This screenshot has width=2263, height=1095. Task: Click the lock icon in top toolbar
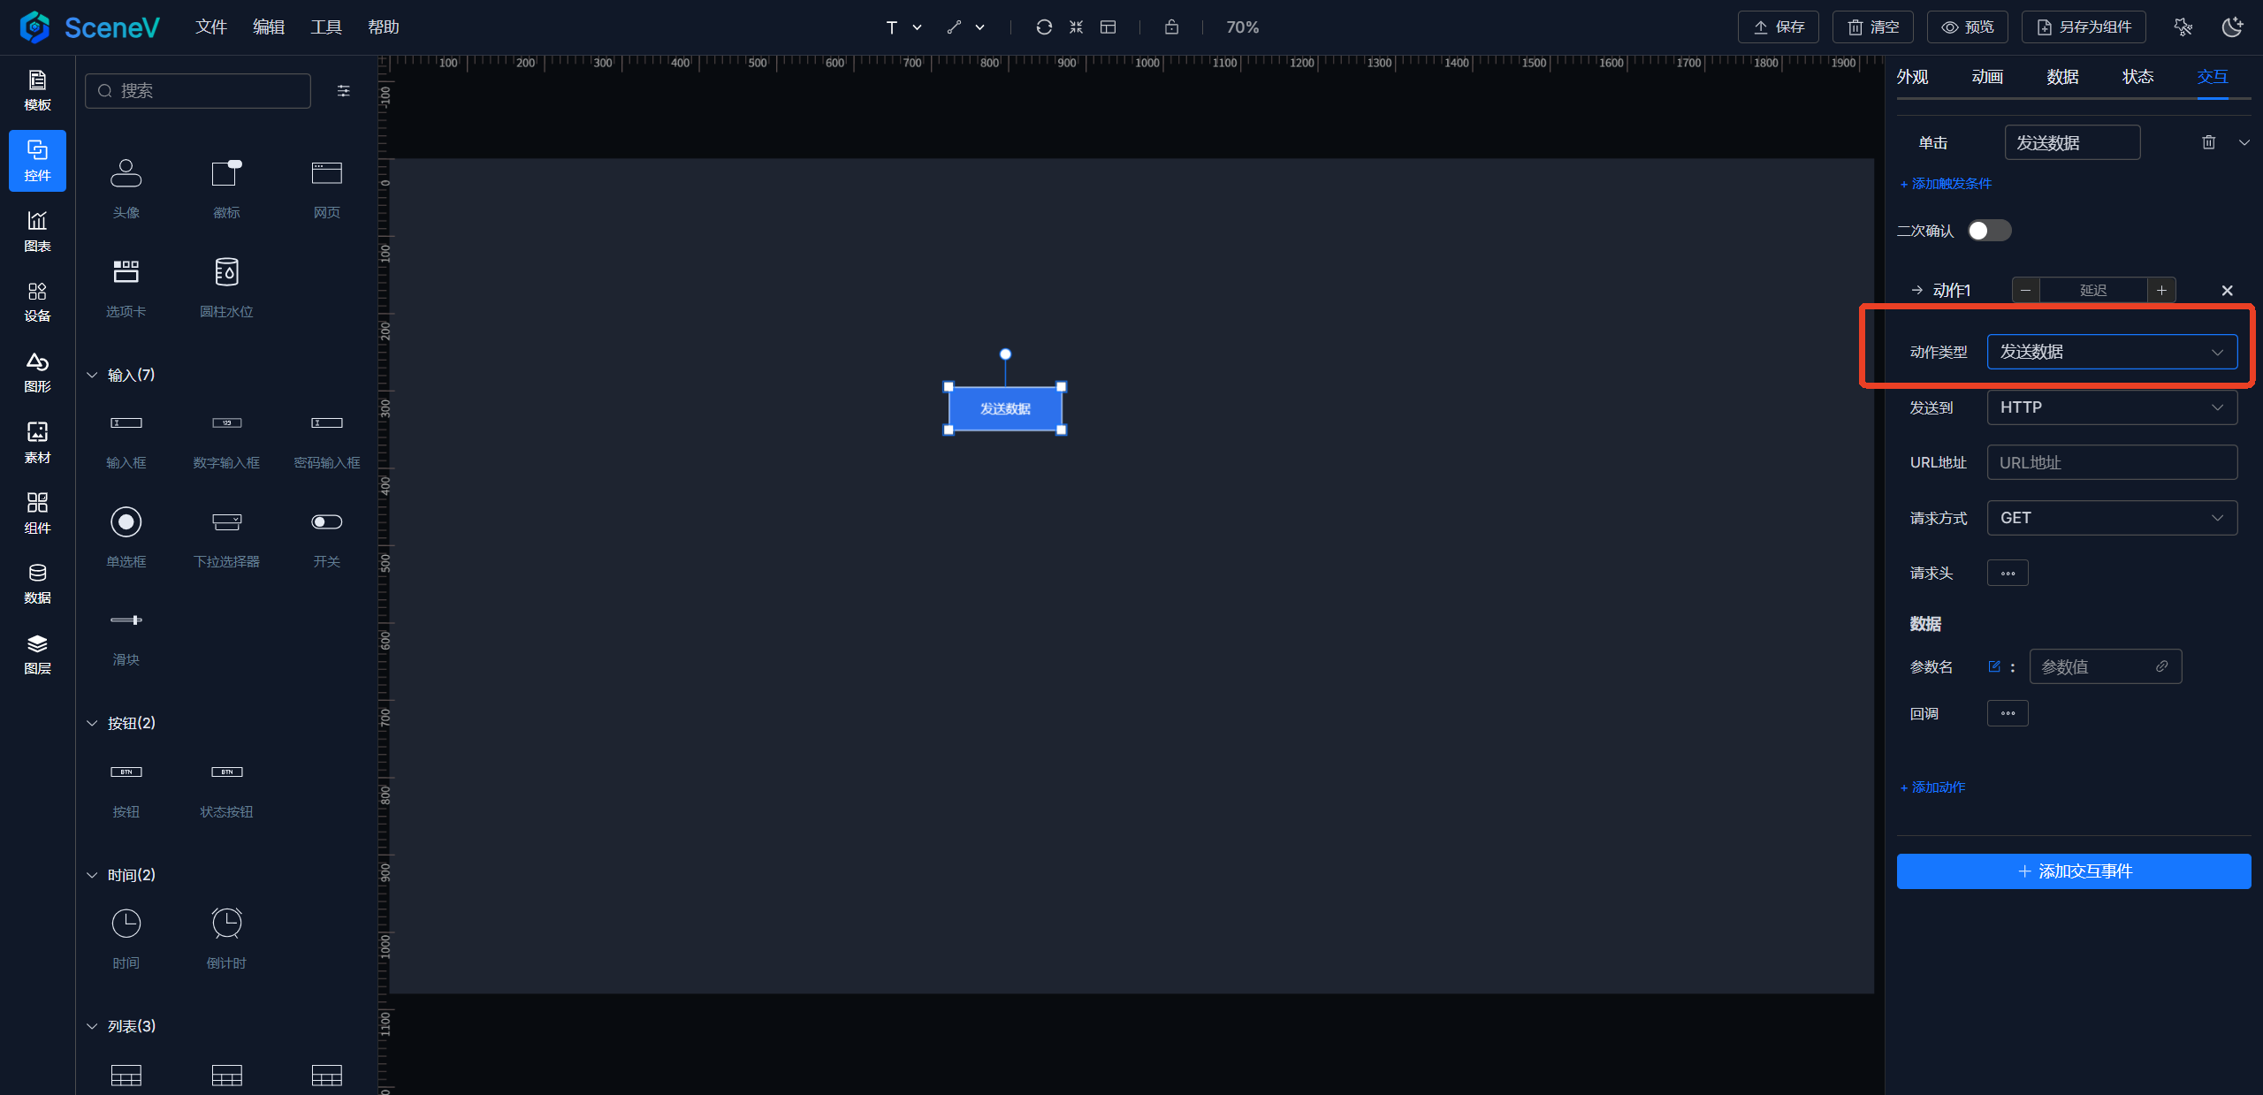tap(1171, 27)
